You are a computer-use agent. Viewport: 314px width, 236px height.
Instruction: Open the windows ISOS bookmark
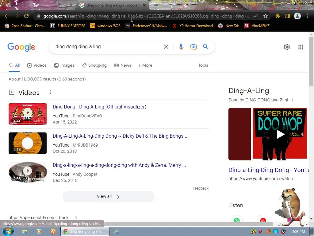pos(105,26)
